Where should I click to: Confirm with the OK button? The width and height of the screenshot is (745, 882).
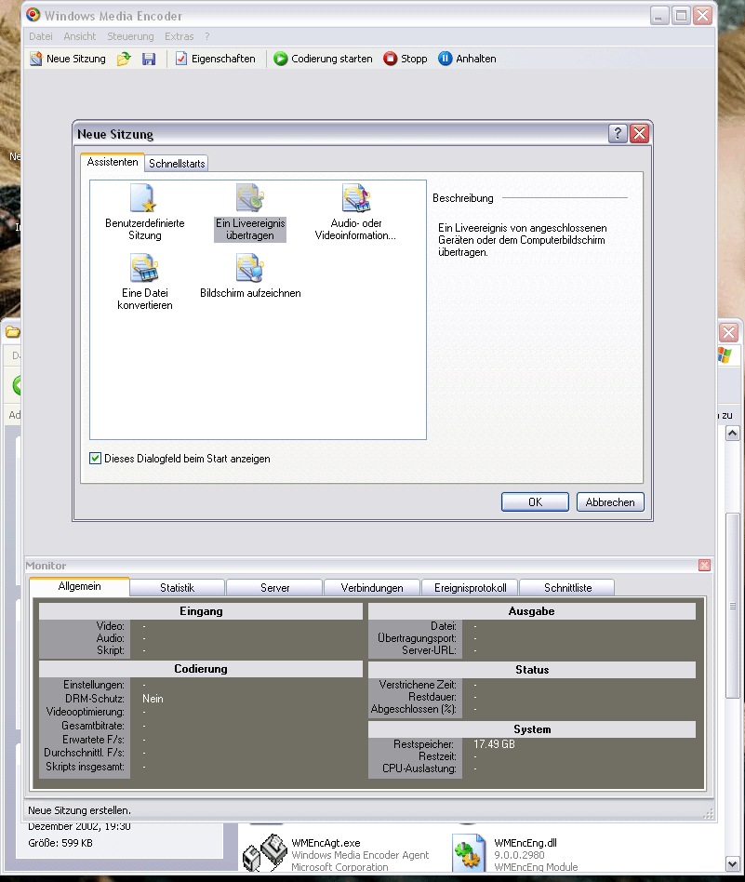[x=535, y=502]
